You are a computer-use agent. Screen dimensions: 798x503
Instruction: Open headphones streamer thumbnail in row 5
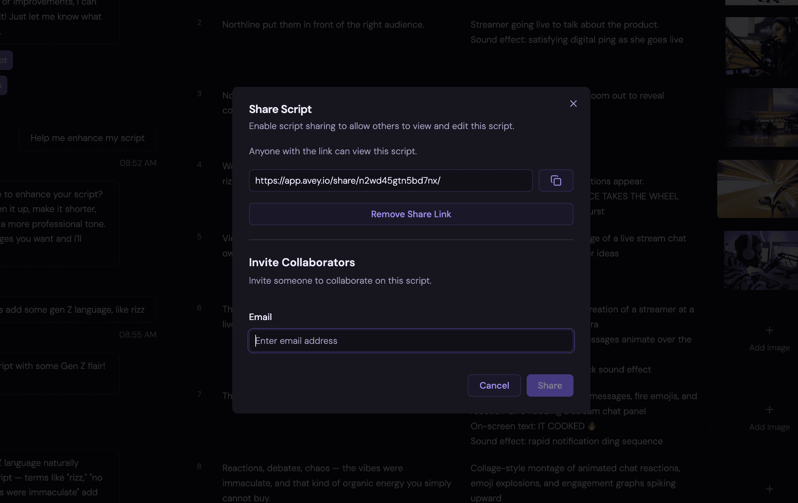(761, 260)
